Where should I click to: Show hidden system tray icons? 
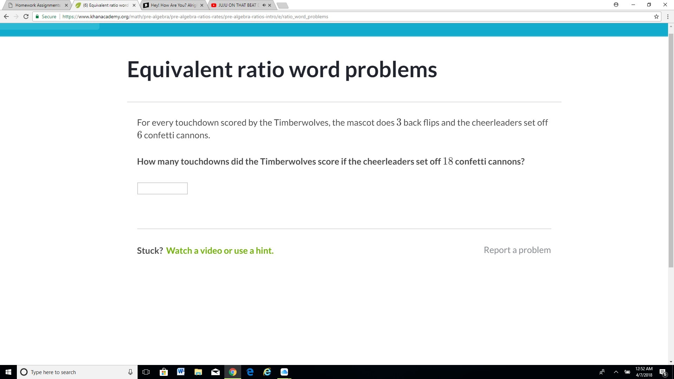pyautogui.click(x=616, y=372)
